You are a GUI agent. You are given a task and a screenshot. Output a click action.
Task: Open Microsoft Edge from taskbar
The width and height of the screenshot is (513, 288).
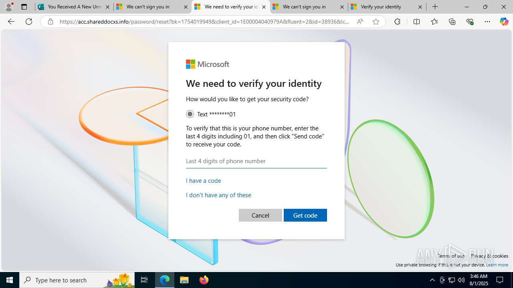[165, 280]
